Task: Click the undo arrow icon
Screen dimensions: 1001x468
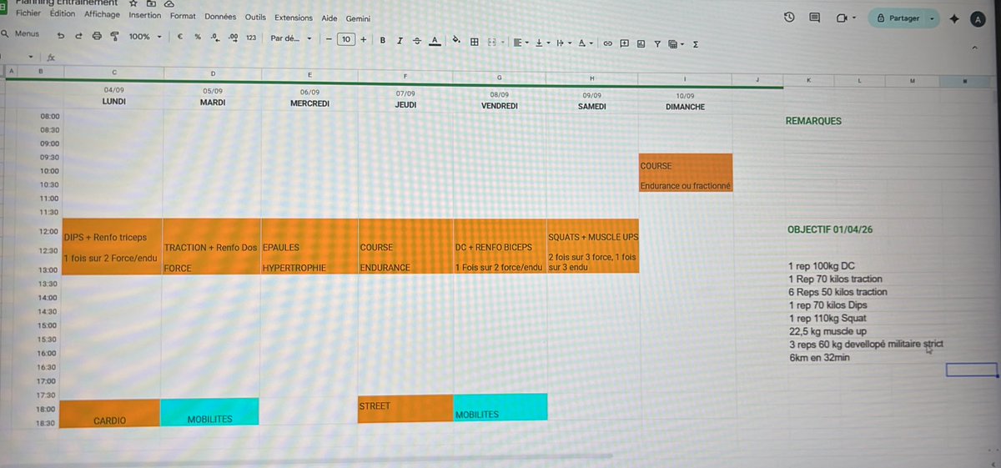Action: click(x=61, y=37)
